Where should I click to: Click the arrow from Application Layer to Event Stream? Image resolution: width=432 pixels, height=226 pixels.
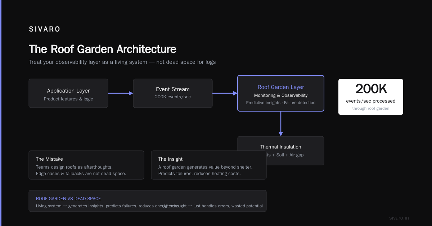pos(121,93)
